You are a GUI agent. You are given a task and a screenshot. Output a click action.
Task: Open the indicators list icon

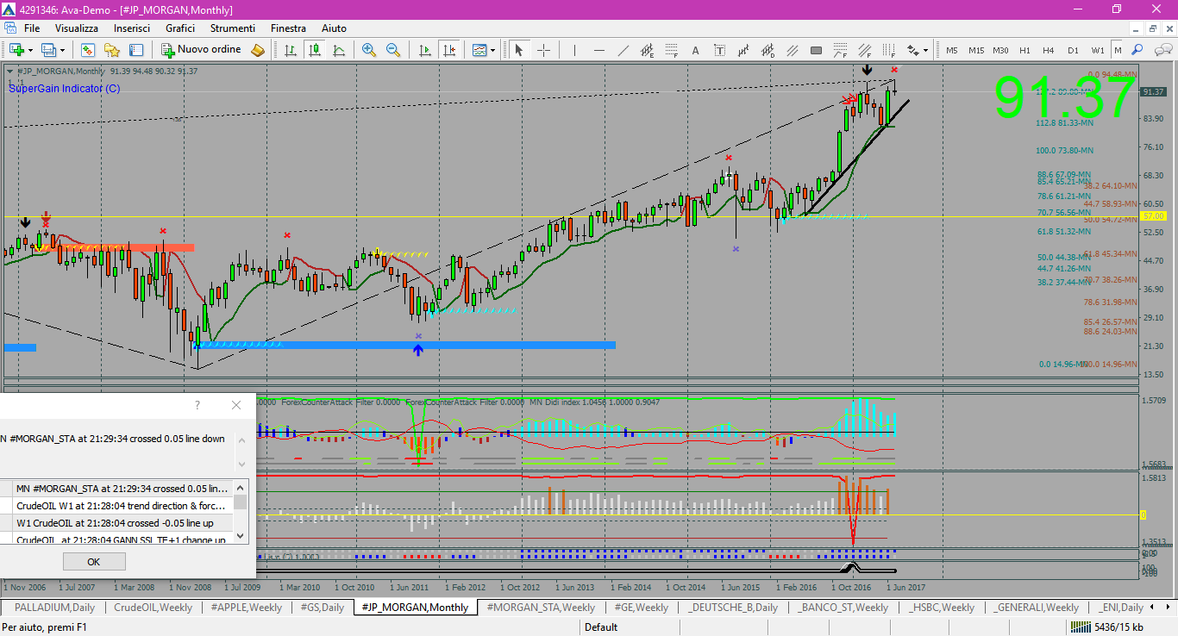479,50
